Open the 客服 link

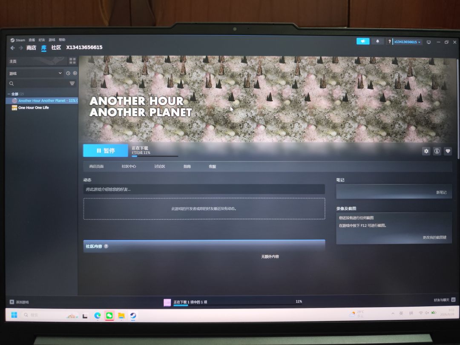(213, 167)
